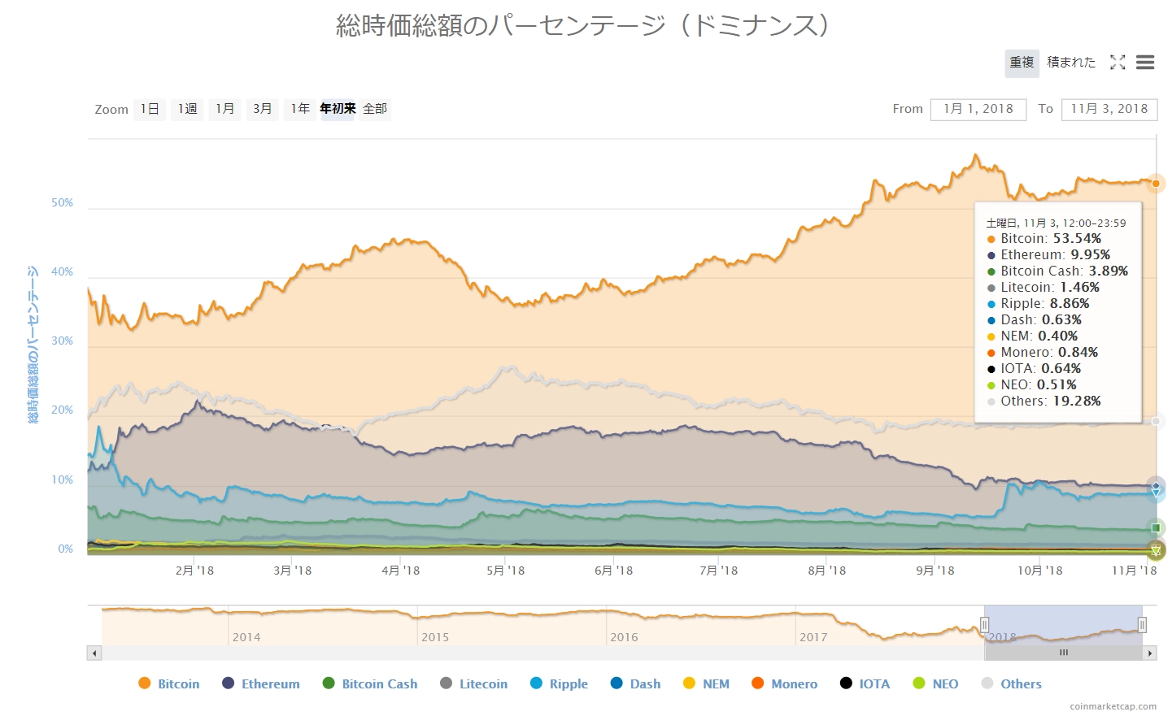Click the navigator horizontal scrollbar thumb
Screen dimensions: 1172x716
[1063, 653]
